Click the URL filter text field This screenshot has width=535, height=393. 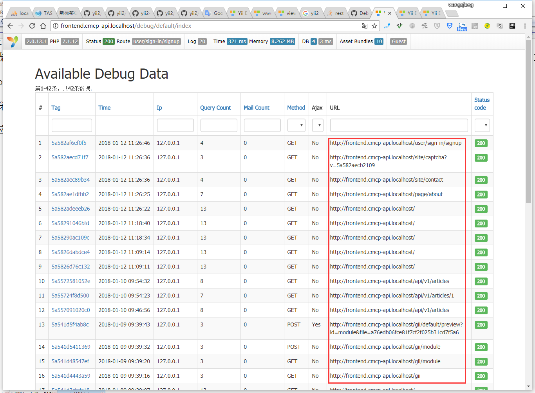coord(399,125)
